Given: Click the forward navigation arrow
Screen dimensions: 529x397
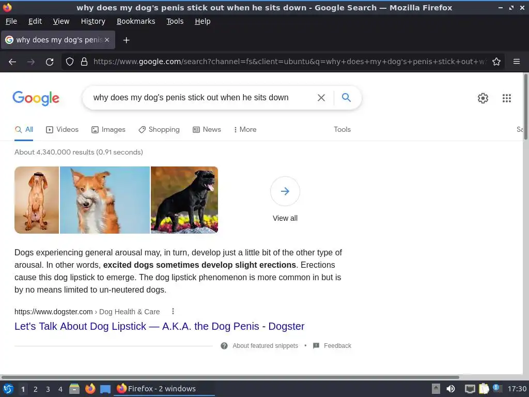Looking at the screenshot, I should coord(31,62).
